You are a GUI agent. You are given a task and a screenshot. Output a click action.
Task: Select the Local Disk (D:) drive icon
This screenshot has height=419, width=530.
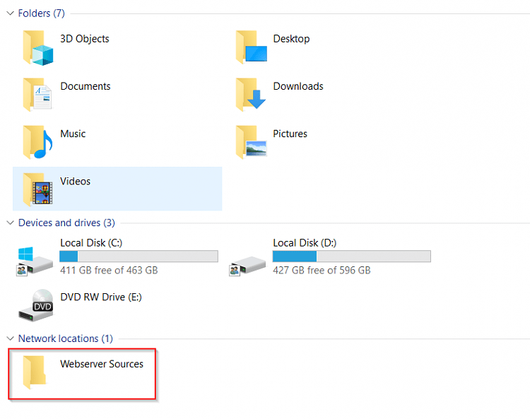[247, 266]
